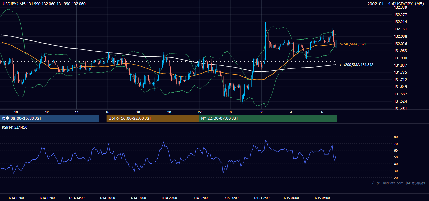The image size is (429, 201).
Task: Click the 132.088 price axis value
Action: pos(400,36)
